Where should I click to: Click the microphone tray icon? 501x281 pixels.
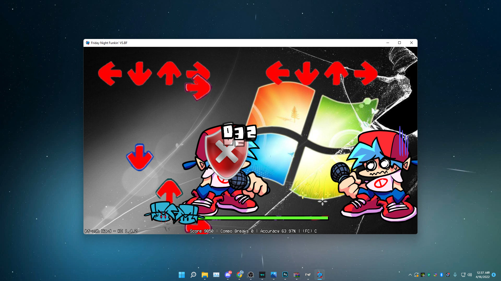[x=455, y=275]
